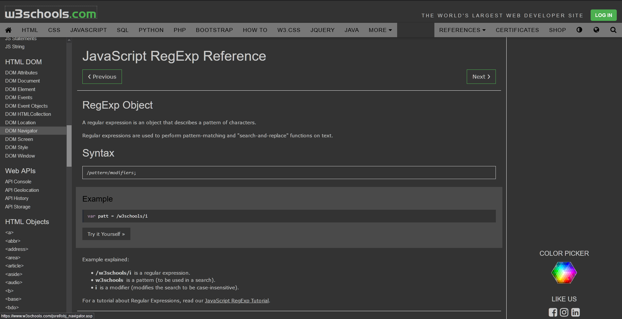Open the COLOR PICKER hexagon
Viewport: 622px width, 319px height.
pos(564,273)
